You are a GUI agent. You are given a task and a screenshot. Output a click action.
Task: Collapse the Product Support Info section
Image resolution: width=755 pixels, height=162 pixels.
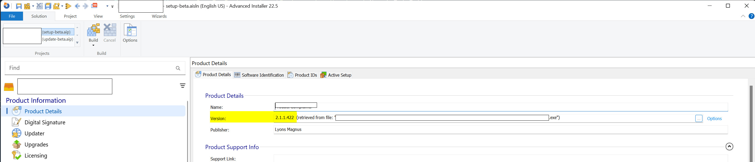[729, 146]
